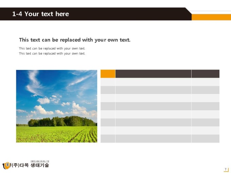The image size is (231, 173).
Task: Click the page number 7
Action: pyautogui.click(x=226, y=169)
